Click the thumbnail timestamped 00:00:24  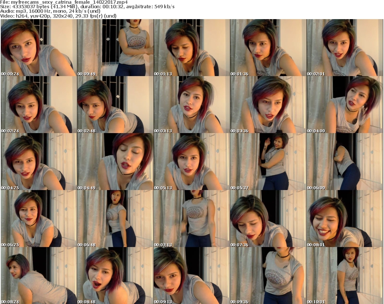(39, 48)
